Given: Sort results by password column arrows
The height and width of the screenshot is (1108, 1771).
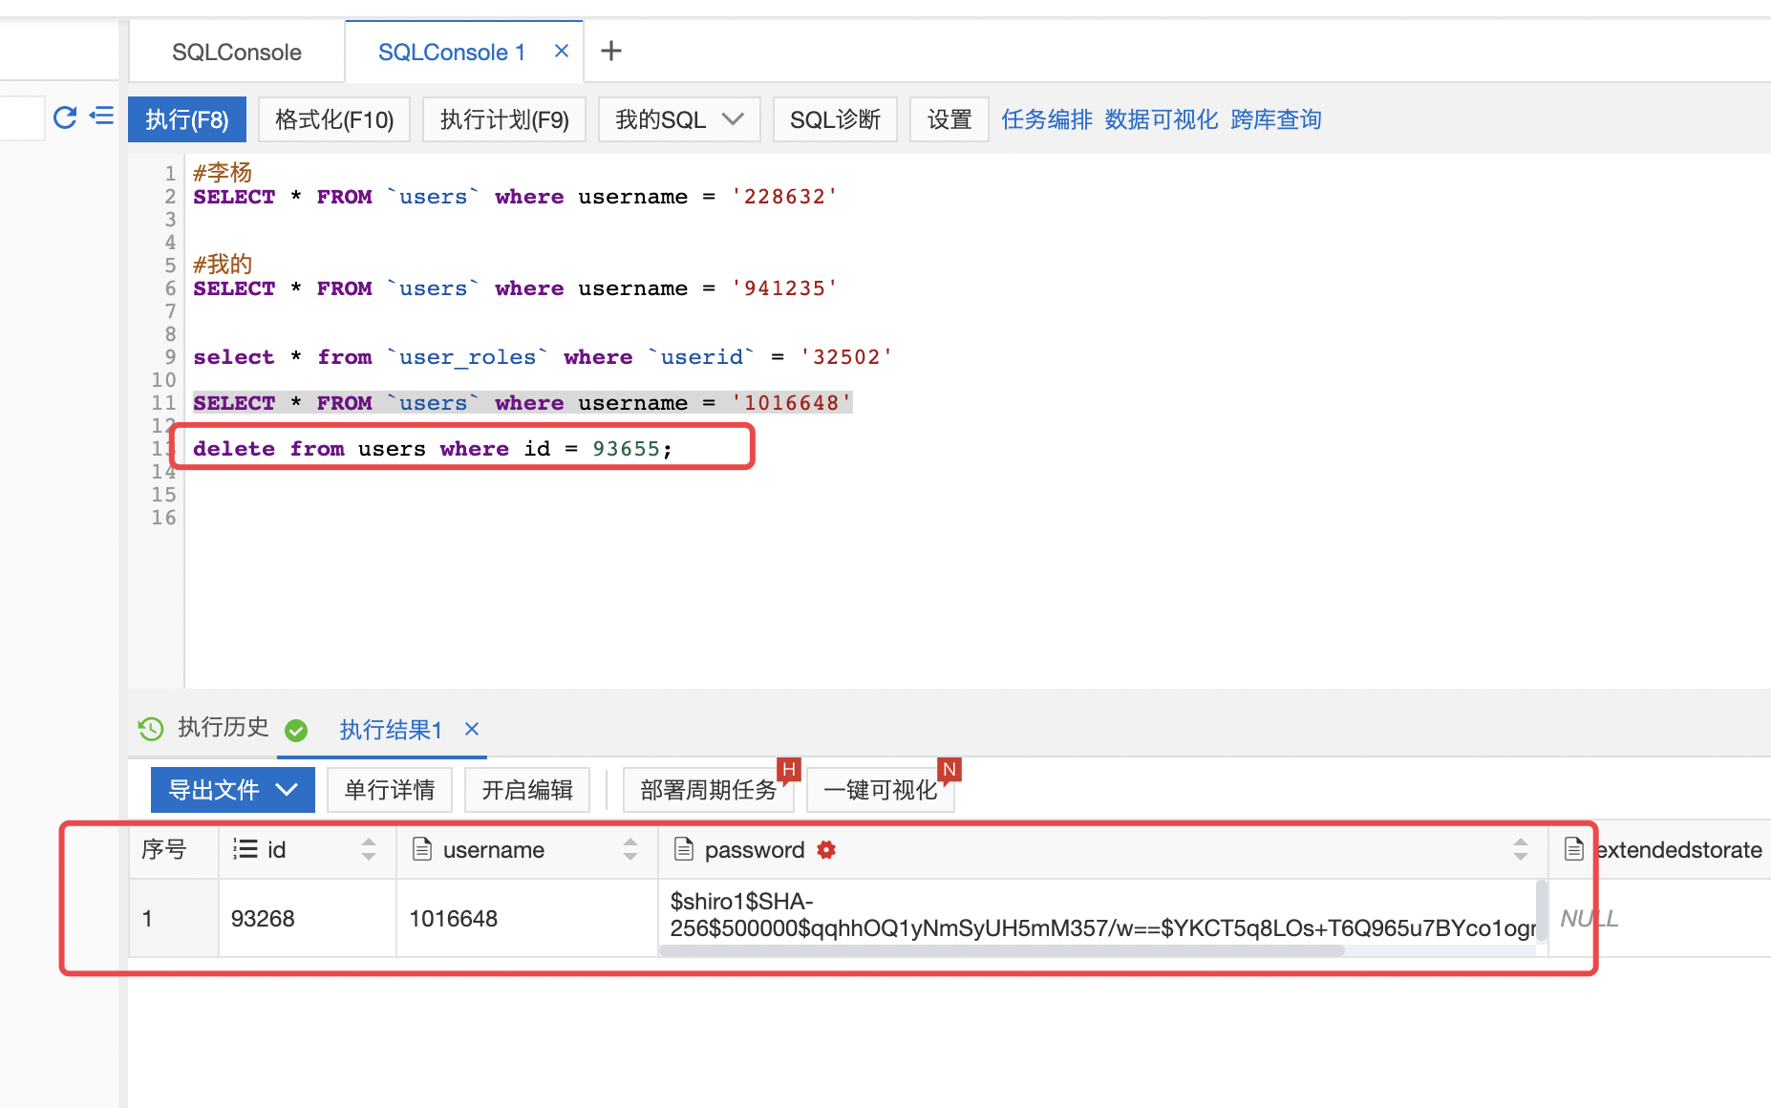Looking at the screenshot, I should 1520,849.
